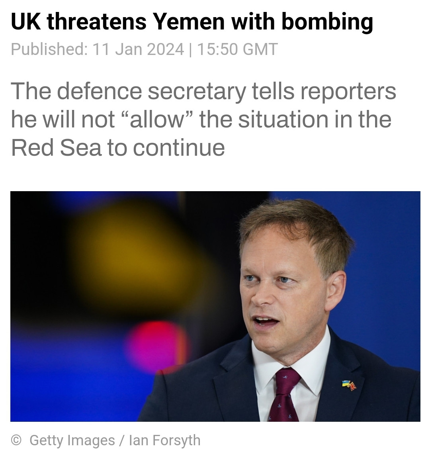
Task: Click 'Red Sea' in the summary text
Action: [56, 147]
